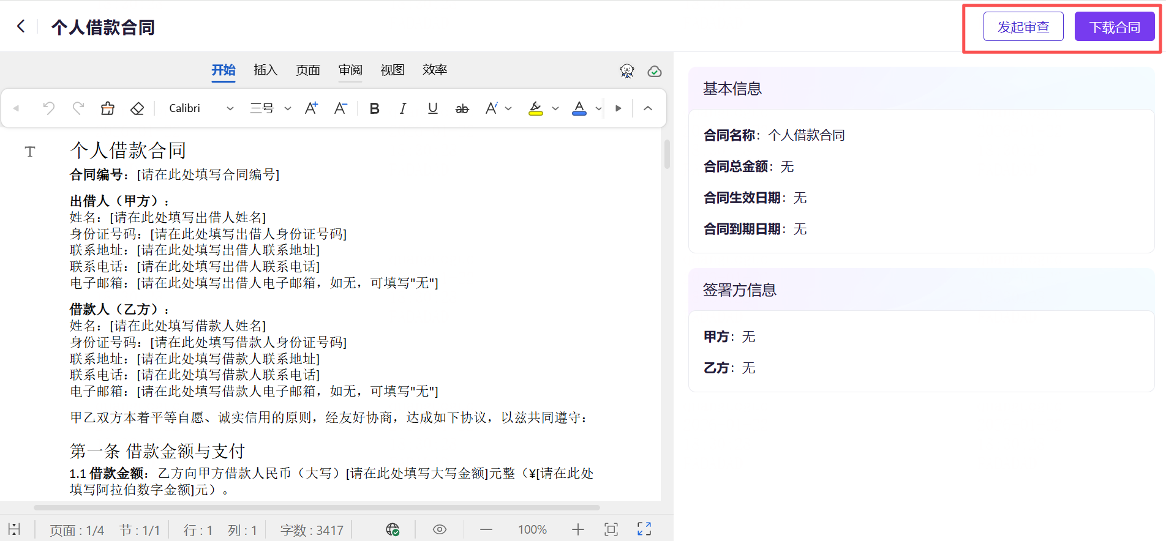Click the 字数: 3417 word count
This screenshot has height=541, width=1166.
(x=312, y=530)
